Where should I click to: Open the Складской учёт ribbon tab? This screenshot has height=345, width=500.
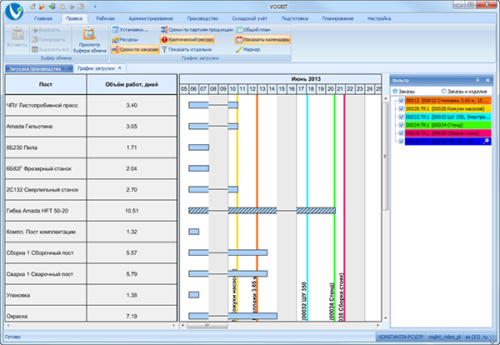coord(250,18)
